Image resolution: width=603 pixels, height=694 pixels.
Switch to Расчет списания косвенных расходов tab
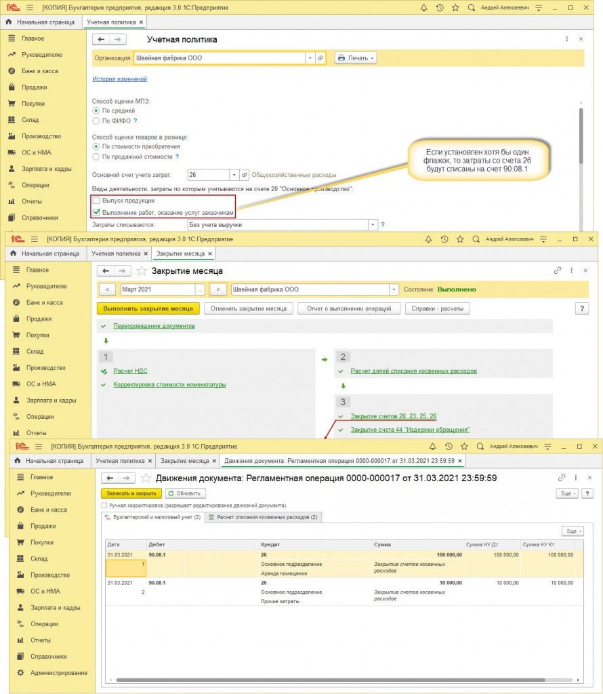click(x=263, y=517)
